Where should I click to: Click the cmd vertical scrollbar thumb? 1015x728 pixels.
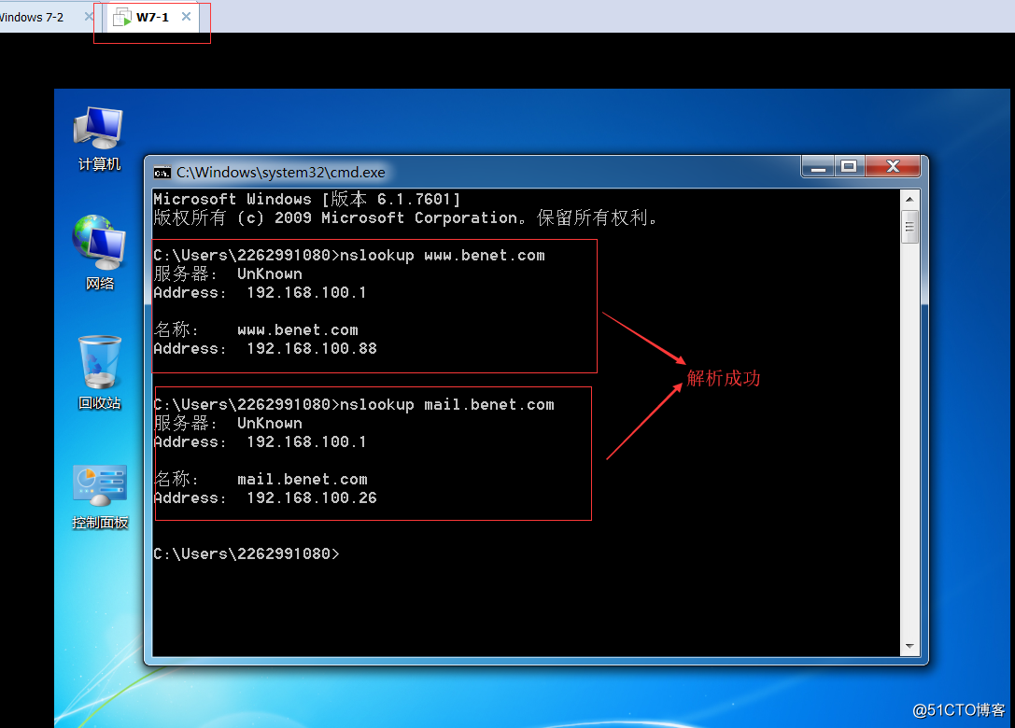coord(909,227)
